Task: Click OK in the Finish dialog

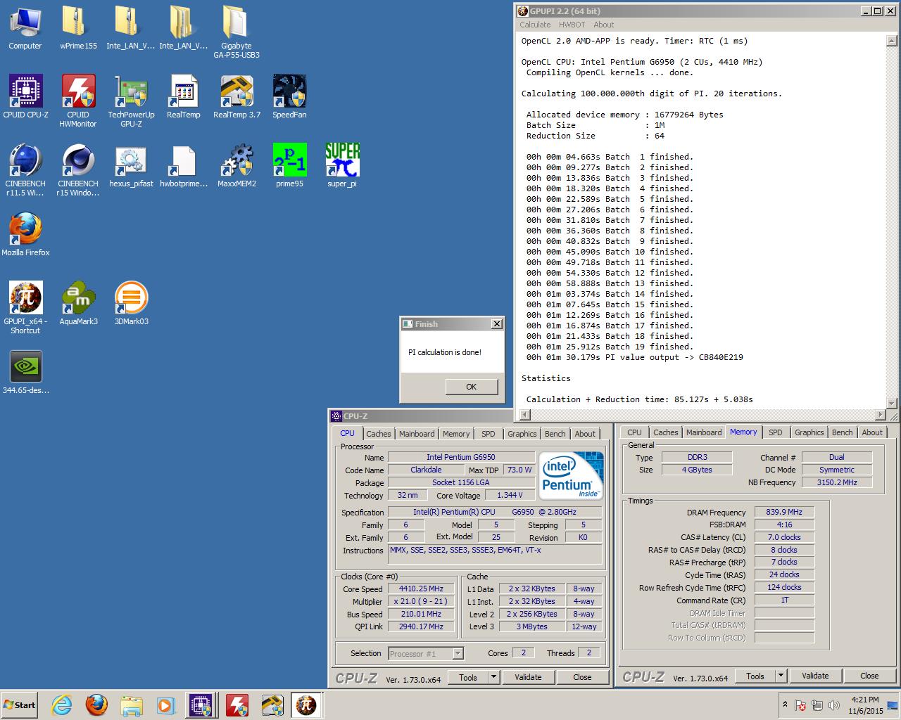Action: [471, 387]
